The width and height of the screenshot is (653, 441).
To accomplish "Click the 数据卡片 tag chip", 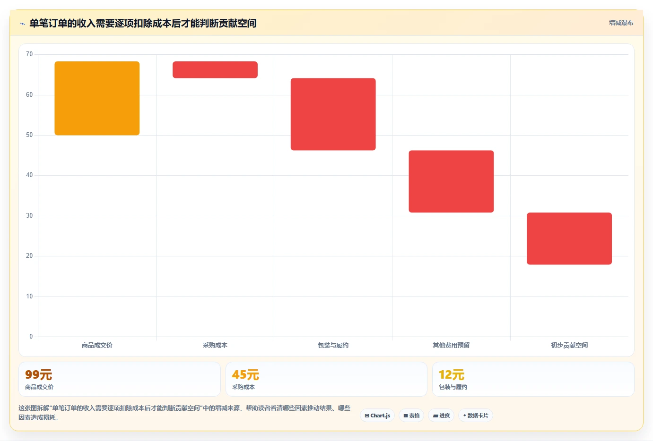I will [x=476, y=416].
